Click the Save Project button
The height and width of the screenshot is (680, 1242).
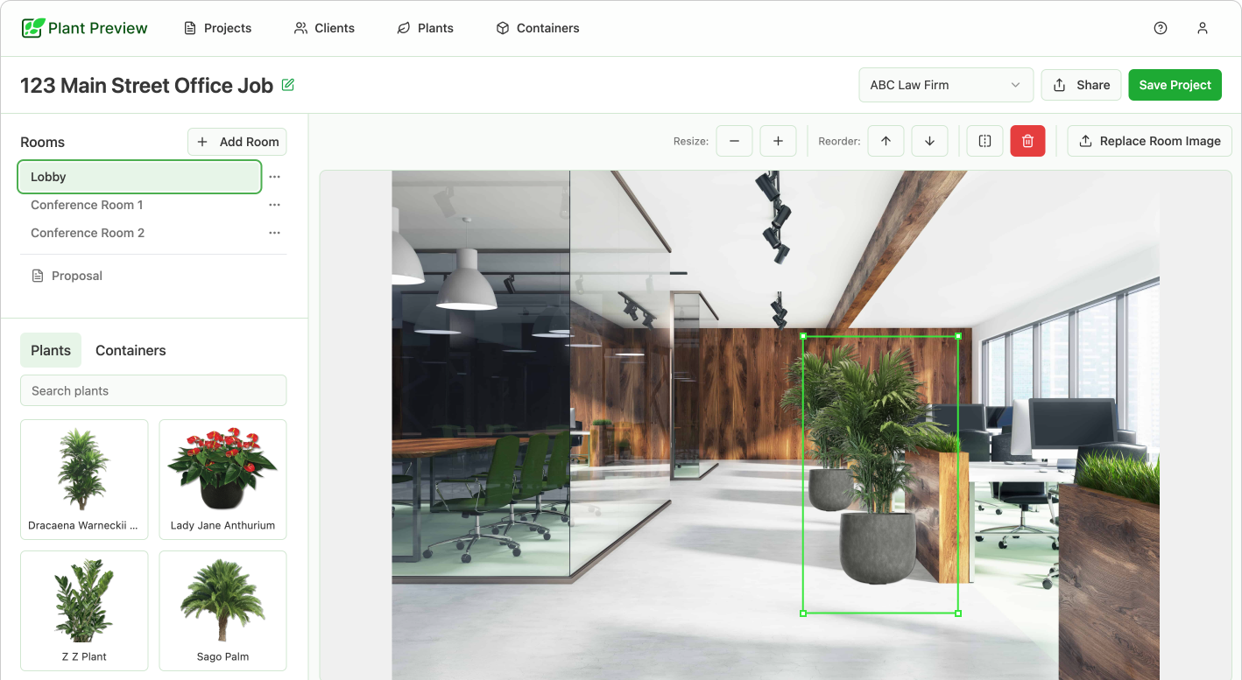tap(1175, 85)
